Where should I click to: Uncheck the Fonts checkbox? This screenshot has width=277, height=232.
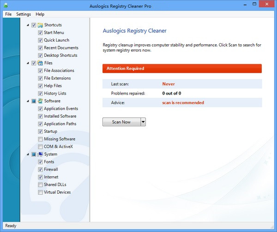click(40, 162)
